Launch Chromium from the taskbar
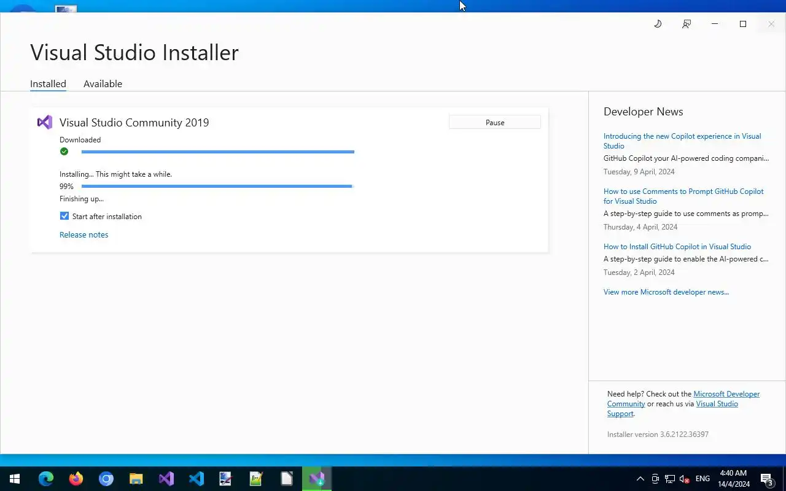The image size is (786, 491). coord(106,479)
